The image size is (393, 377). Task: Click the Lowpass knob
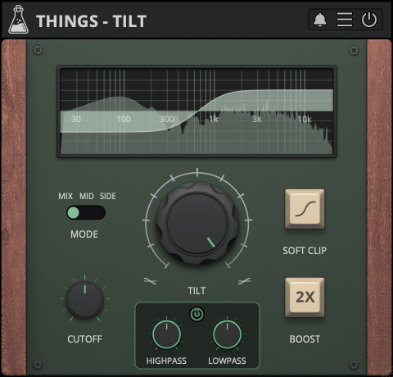pyautogui.click(x=227, y=334)
